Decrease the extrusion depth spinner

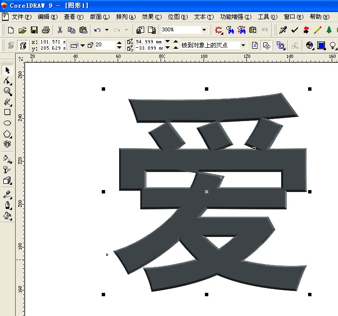119,47
